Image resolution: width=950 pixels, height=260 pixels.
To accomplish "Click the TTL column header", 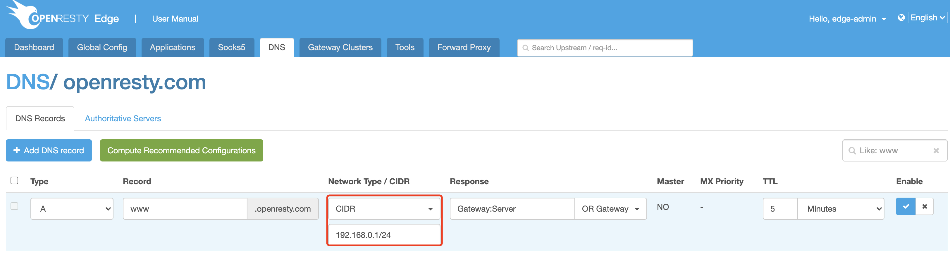I will 770,181.
